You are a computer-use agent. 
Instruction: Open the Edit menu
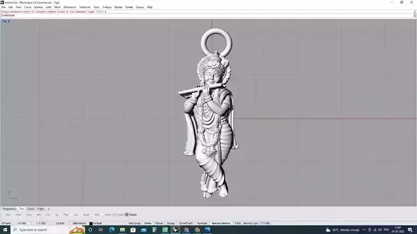(10, 7)
